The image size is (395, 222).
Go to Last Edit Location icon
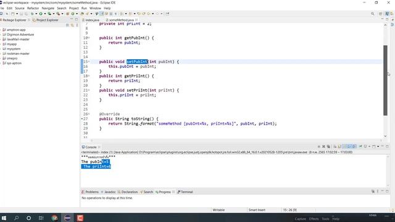tap(139, 14)
